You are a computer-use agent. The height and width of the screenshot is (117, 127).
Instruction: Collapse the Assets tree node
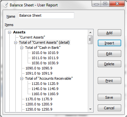coord(10,32)
